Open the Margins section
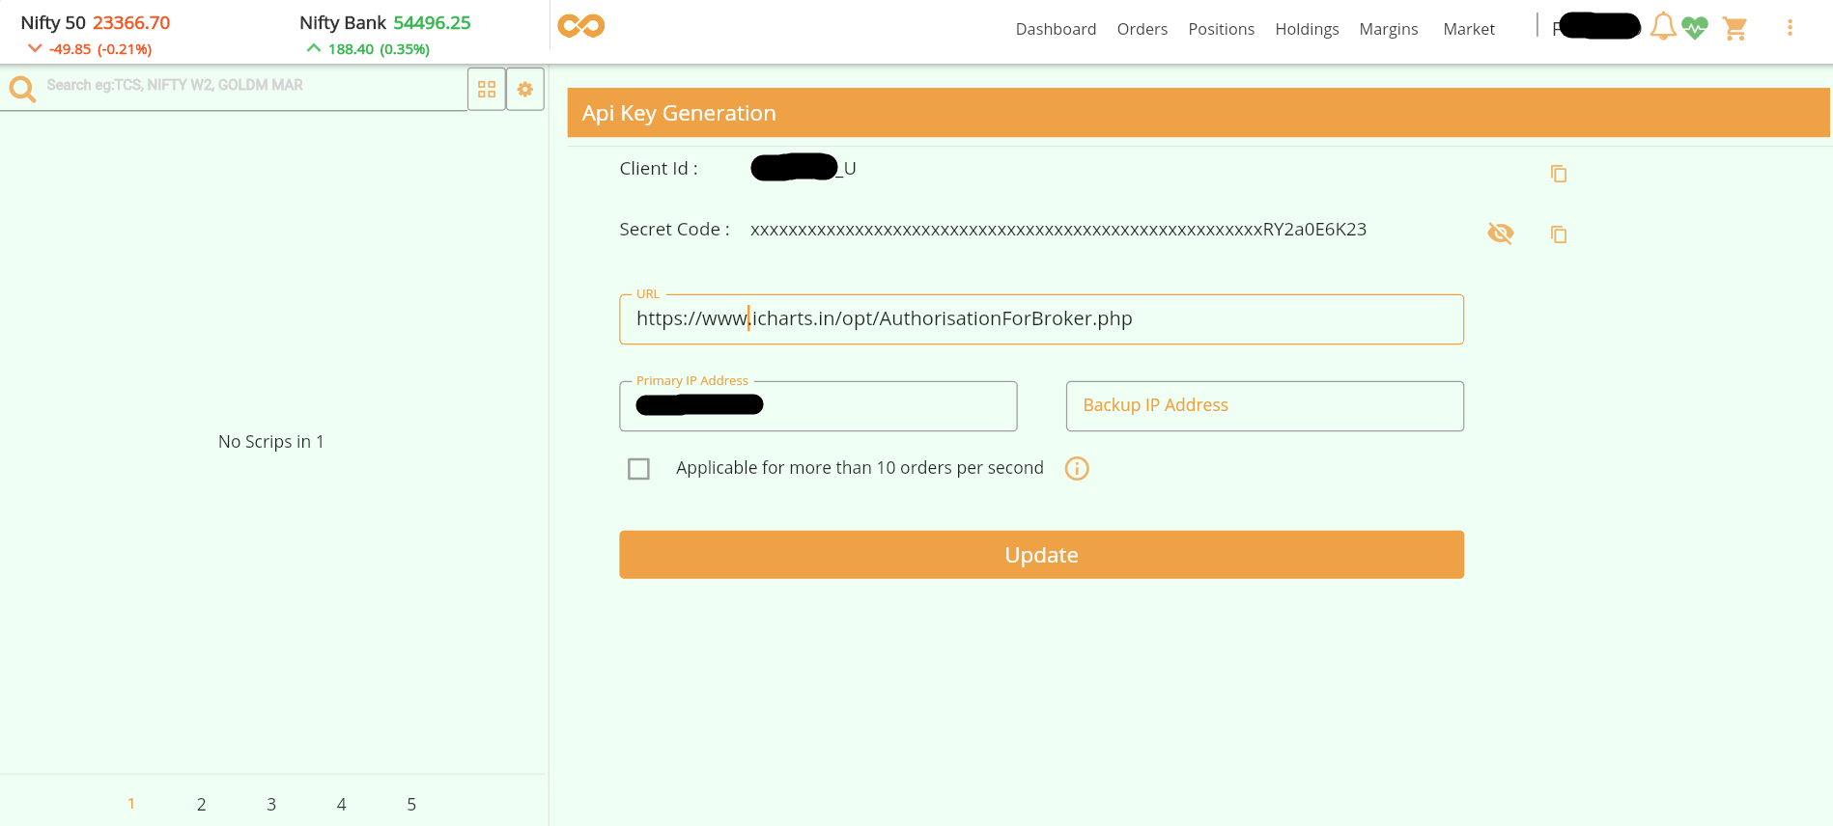This screenshot has width=1833, height=826. (1389, 29)
